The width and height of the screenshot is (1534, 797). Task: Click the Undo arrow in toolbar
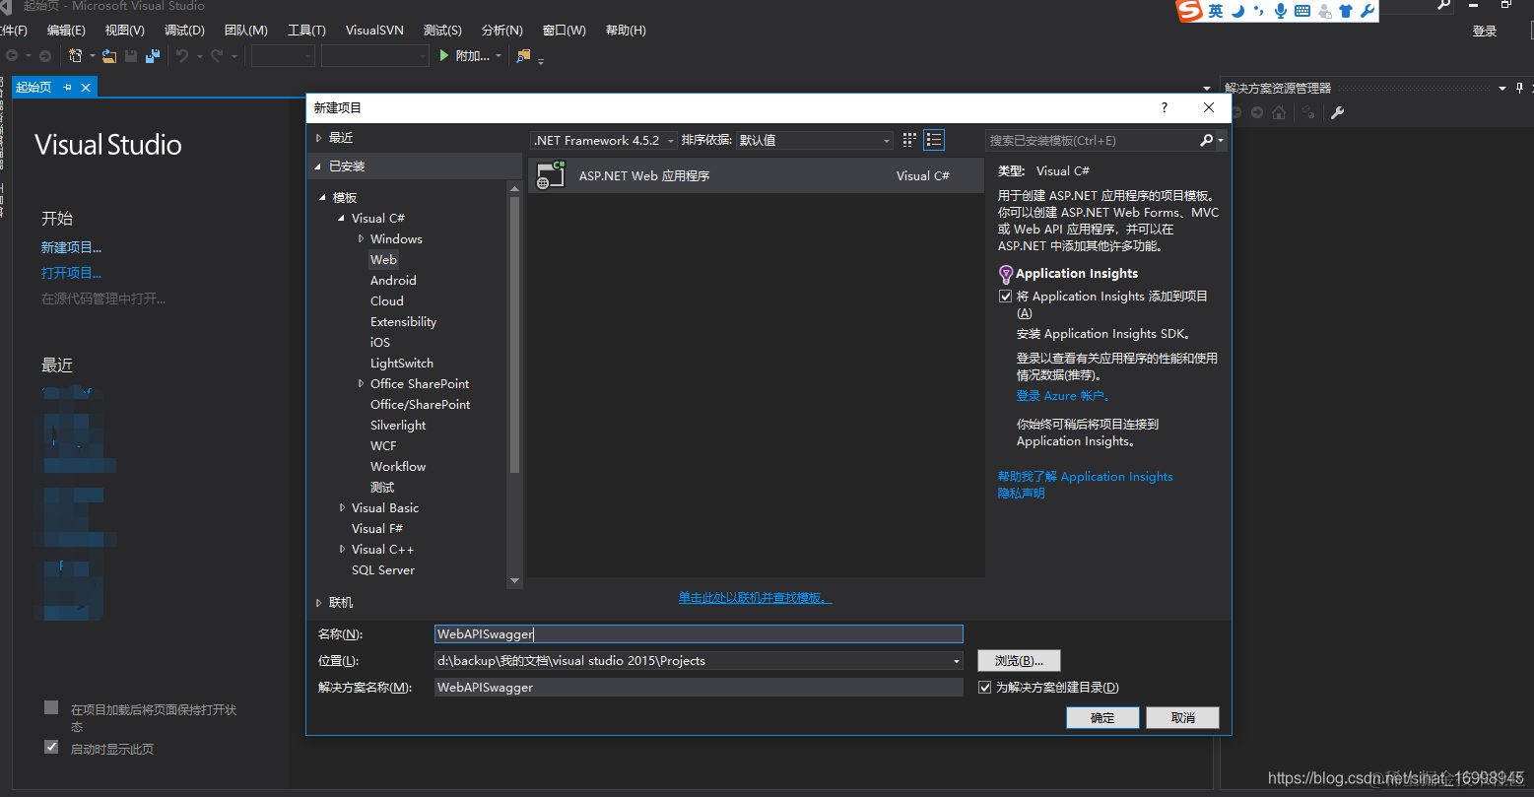(181, 56)
